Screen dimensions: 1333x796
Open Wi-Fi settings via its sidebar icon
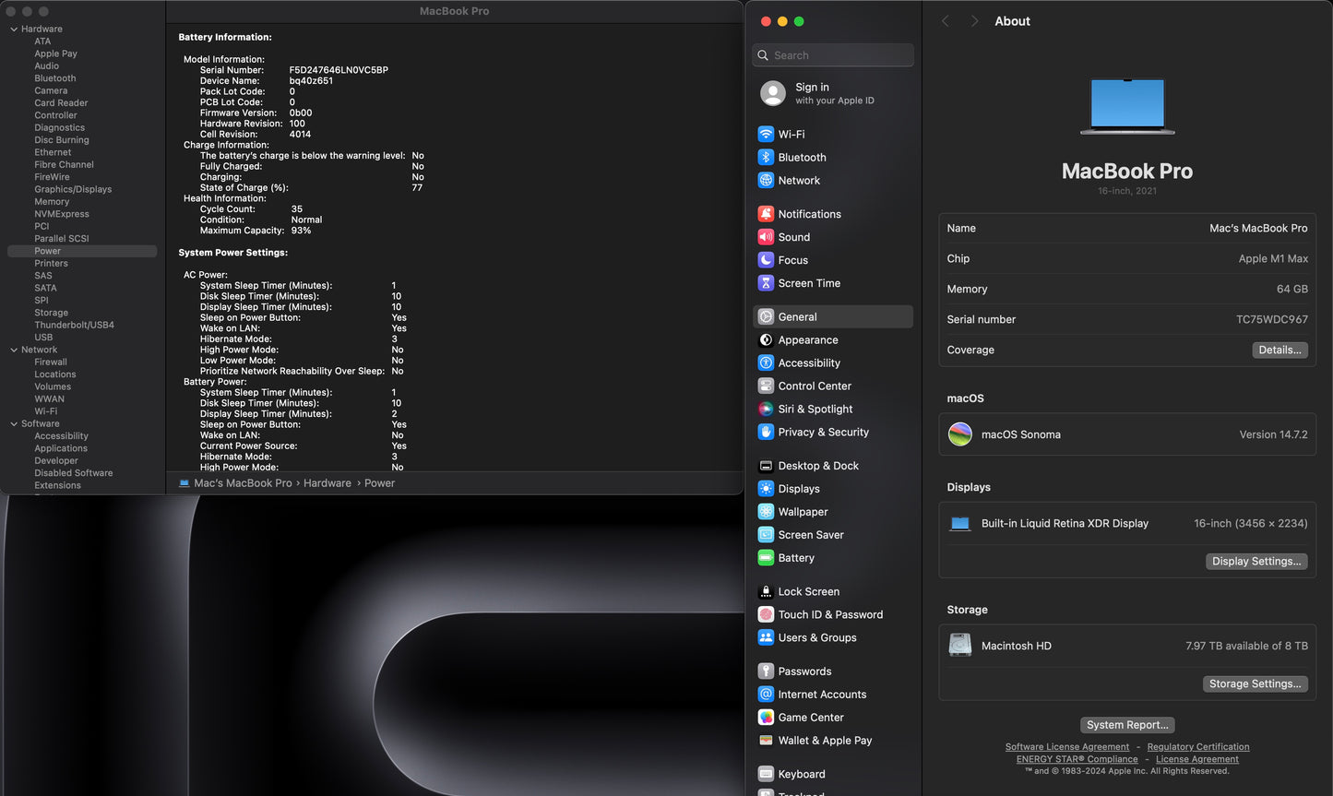[766, 134]
